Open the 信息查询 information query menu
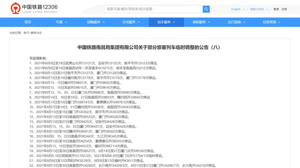 click(x=271, y=22)
